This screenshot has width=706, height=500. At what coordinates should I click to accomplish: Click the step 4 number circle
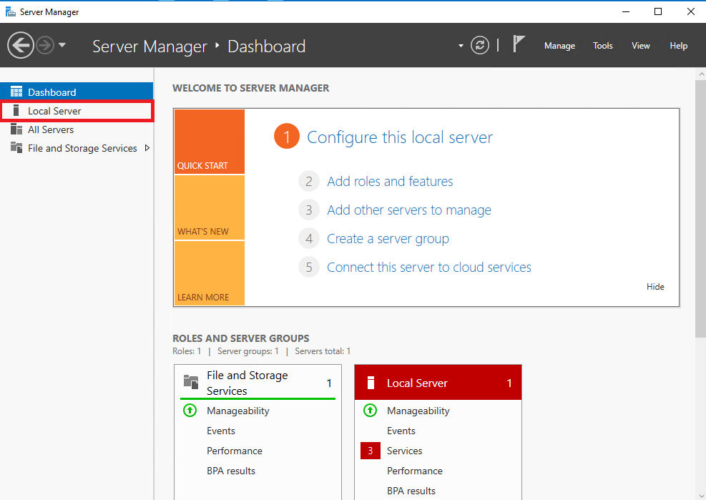click(x=309, y=239)
